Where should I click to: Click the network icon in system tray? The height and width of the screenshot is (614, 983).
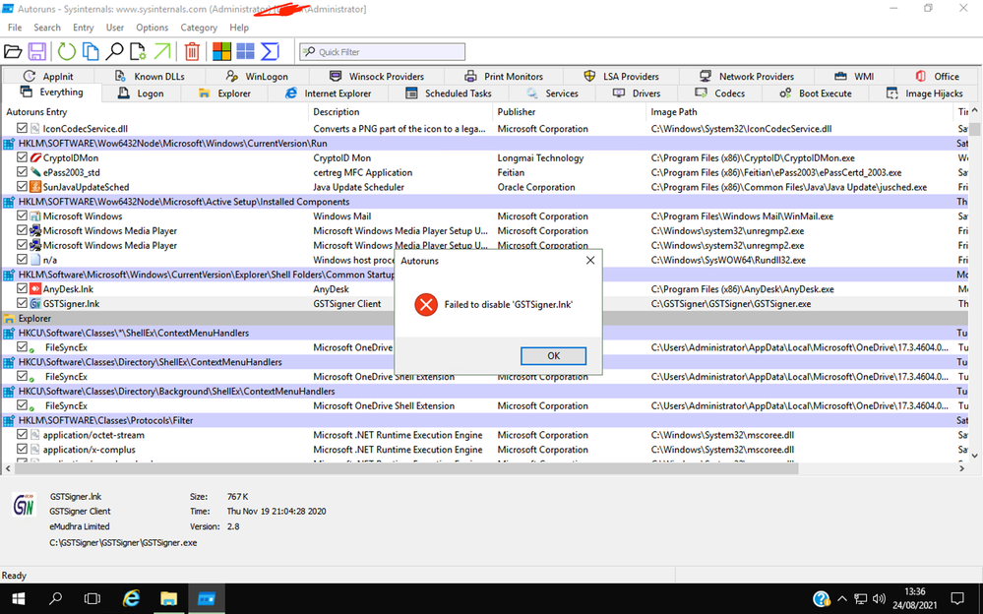[861, 599]
